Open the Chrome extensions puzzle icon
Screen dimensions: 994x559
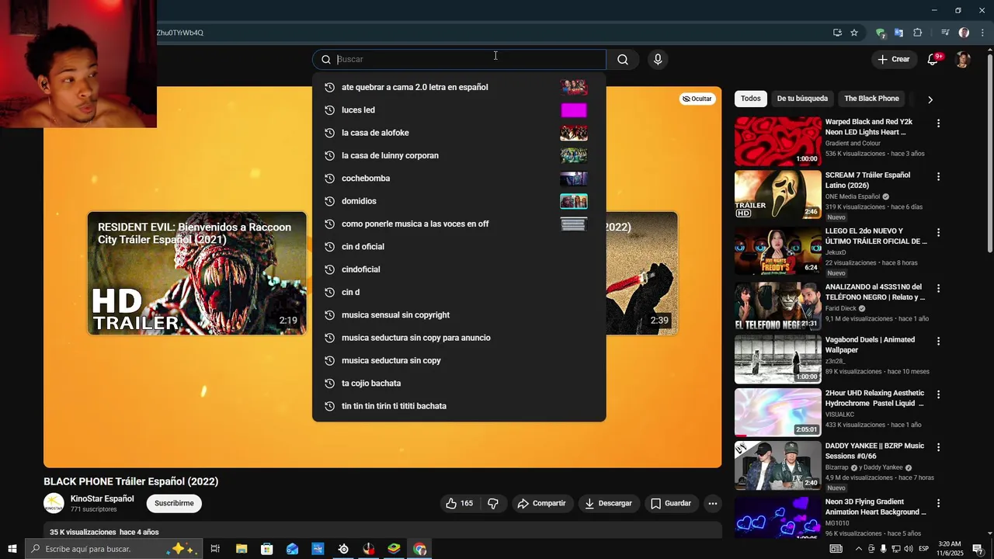(917, 33)
